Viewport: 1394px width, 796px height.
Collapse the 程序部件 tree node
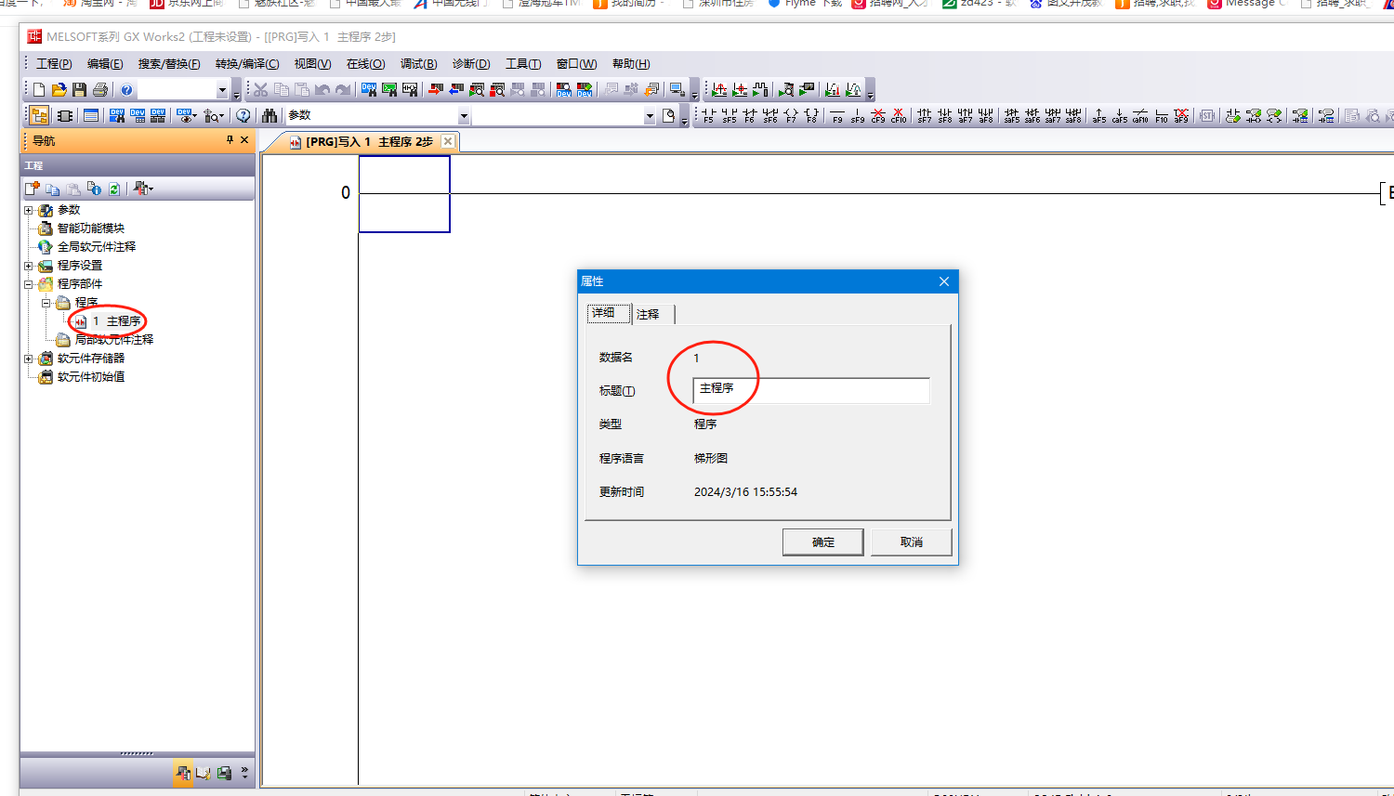(x=29, y=284)
